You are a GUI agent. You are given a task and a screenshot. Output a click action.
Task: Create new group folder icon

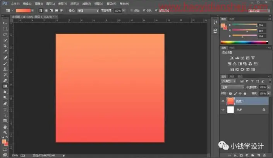pos(253,155)
